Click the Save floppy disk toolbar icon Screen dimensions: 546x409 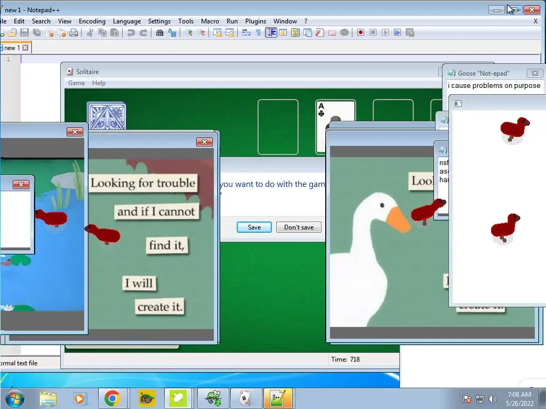coord(25,32)
